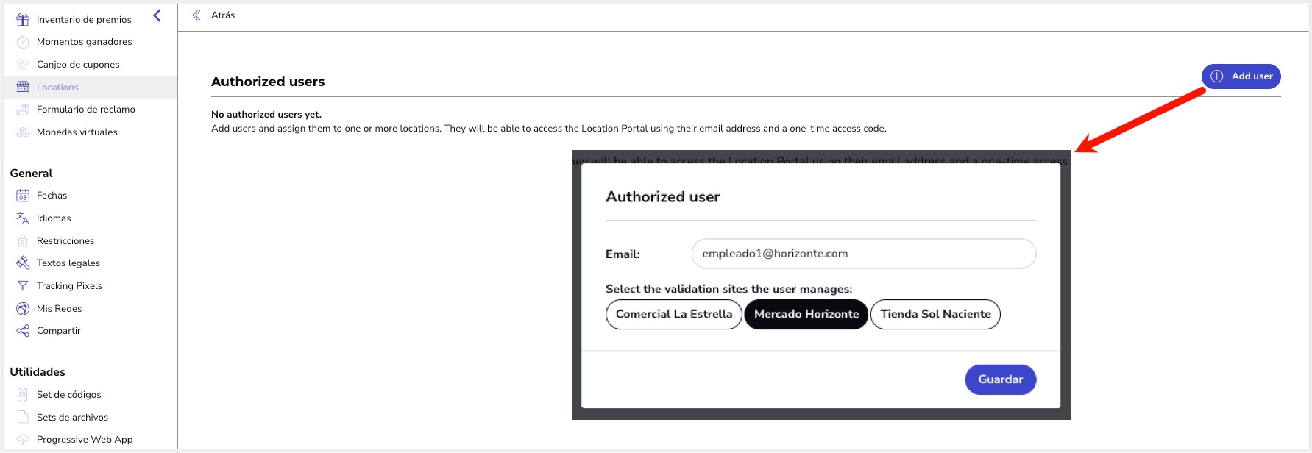Go to Fechas settings

[52, 196]
